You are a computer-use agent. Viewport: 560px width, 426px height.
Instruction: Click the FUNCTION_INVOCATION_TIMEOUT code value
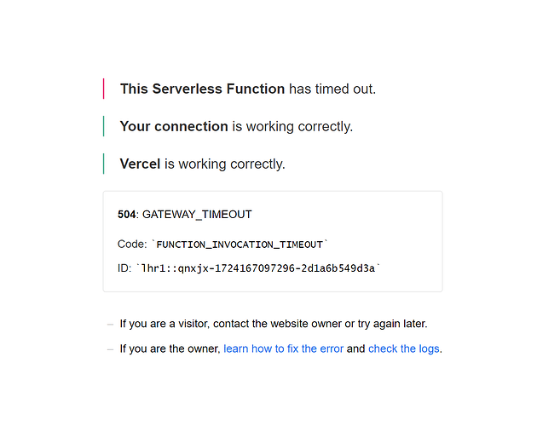pos(240,245)
